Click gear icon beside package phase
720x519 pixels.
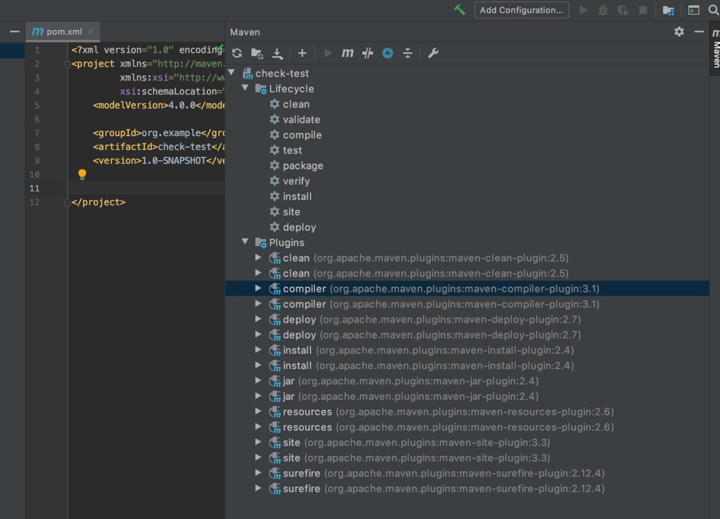[274, 165]
